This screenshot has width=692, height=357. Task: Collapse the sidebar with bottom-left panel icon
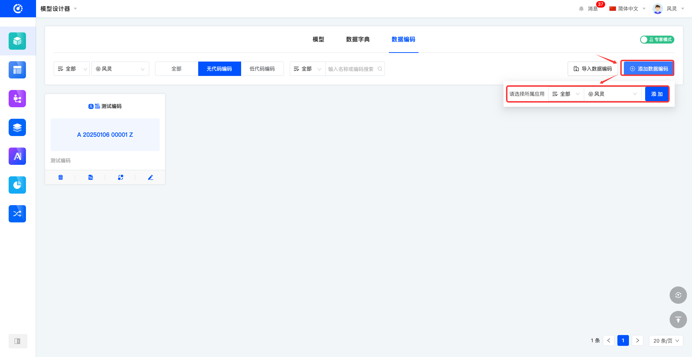click(17, 341)
